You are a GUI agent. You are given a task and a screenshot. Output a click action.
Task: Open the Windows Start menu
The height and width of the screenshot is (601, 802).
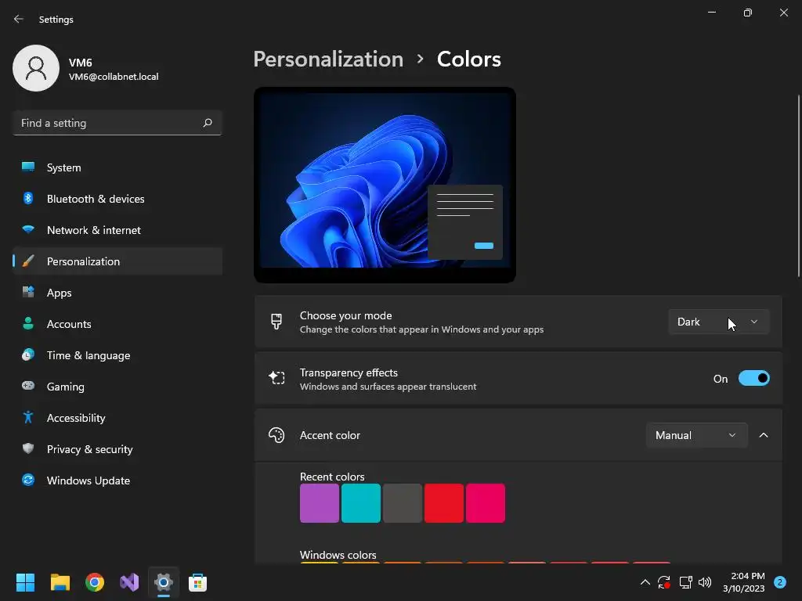click(x=25, y=582)
